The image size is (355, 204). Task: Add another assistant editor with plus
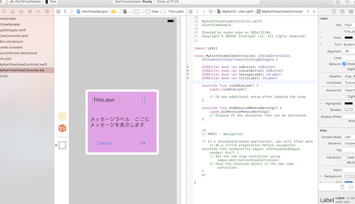pos(308,11)
